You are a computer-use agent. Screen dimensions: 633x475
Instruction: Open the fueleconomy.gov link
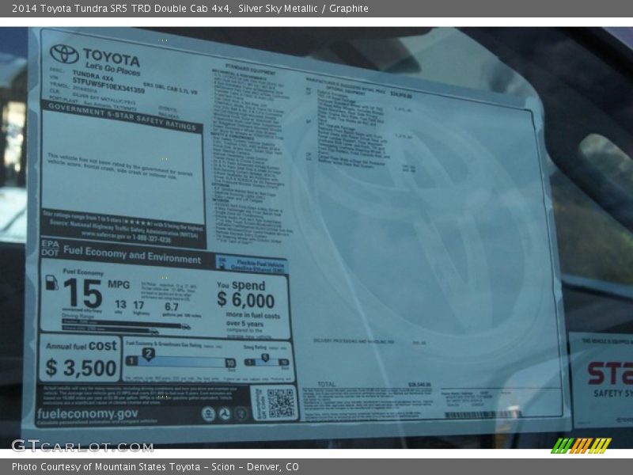[88, 413]
